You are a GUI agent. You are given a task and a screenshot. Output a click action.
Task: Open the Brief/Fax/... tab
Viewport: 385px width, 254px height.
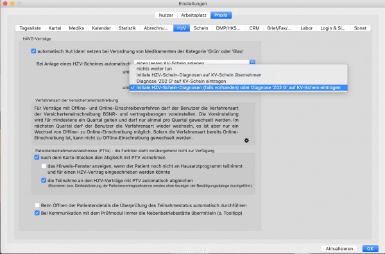pos(279,28)
